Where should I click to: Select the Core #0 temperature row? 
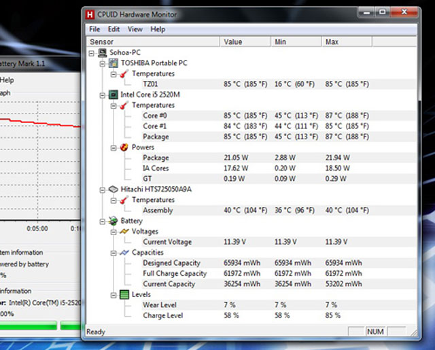tap(278, 116)
